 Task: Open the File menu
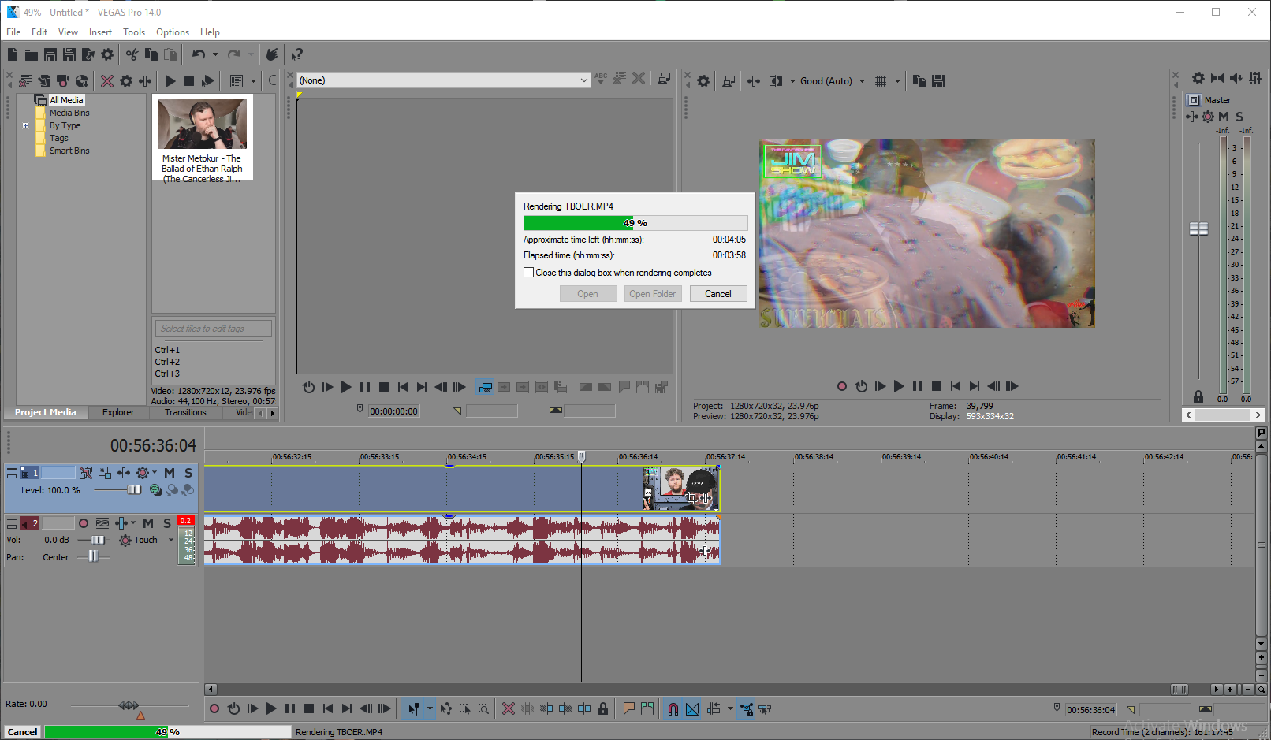click(13, 32)
